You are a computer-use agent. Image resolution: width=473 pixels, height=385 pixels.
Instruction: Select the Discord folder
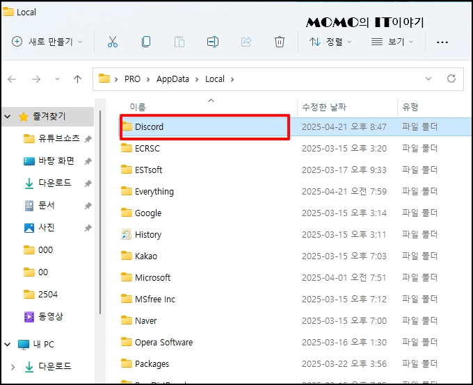tap(149, 127)
